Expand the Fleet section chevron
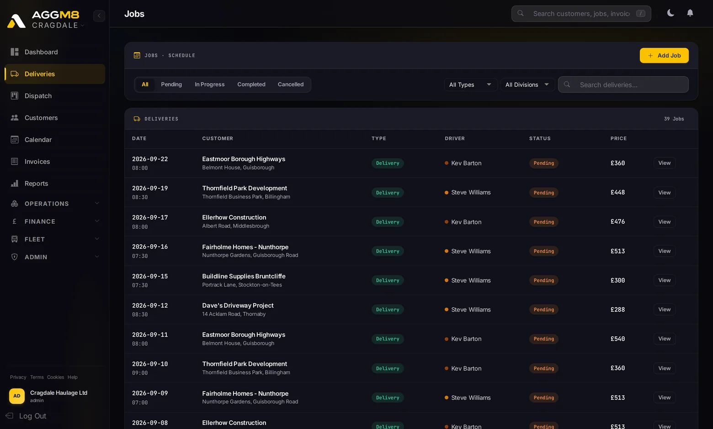The height and width of the screenshot is (429, 713). [x=97, y=239]
